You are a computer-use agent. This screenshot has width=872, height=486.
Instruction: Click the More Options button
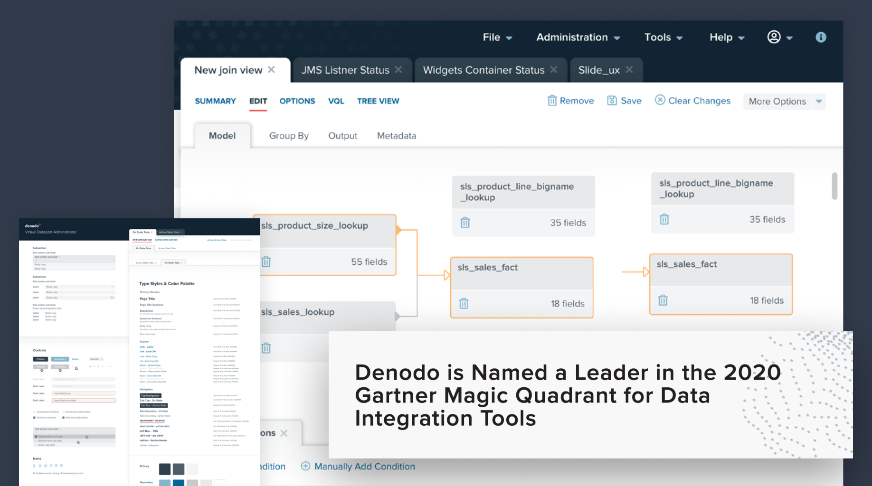tap(777, 102)
